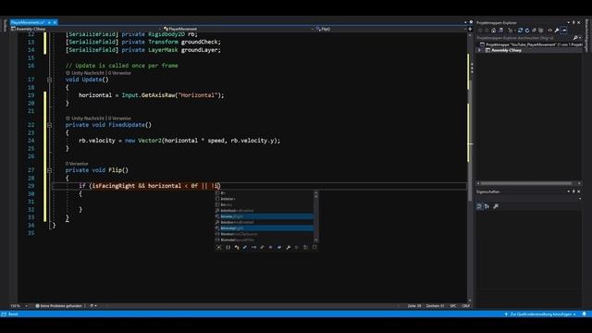Screen dimensions: 592x333
Task: Move the IntelliSense list scrollbar down
Action: click(316, 240)
